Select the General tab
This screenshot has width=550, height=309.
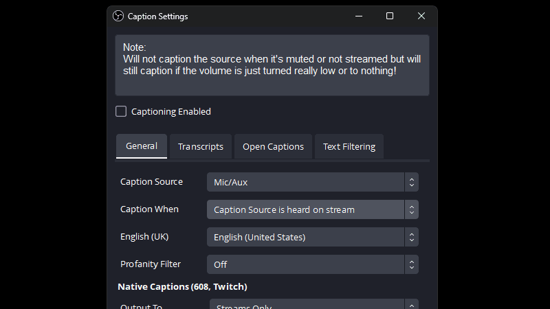point(142,146)
